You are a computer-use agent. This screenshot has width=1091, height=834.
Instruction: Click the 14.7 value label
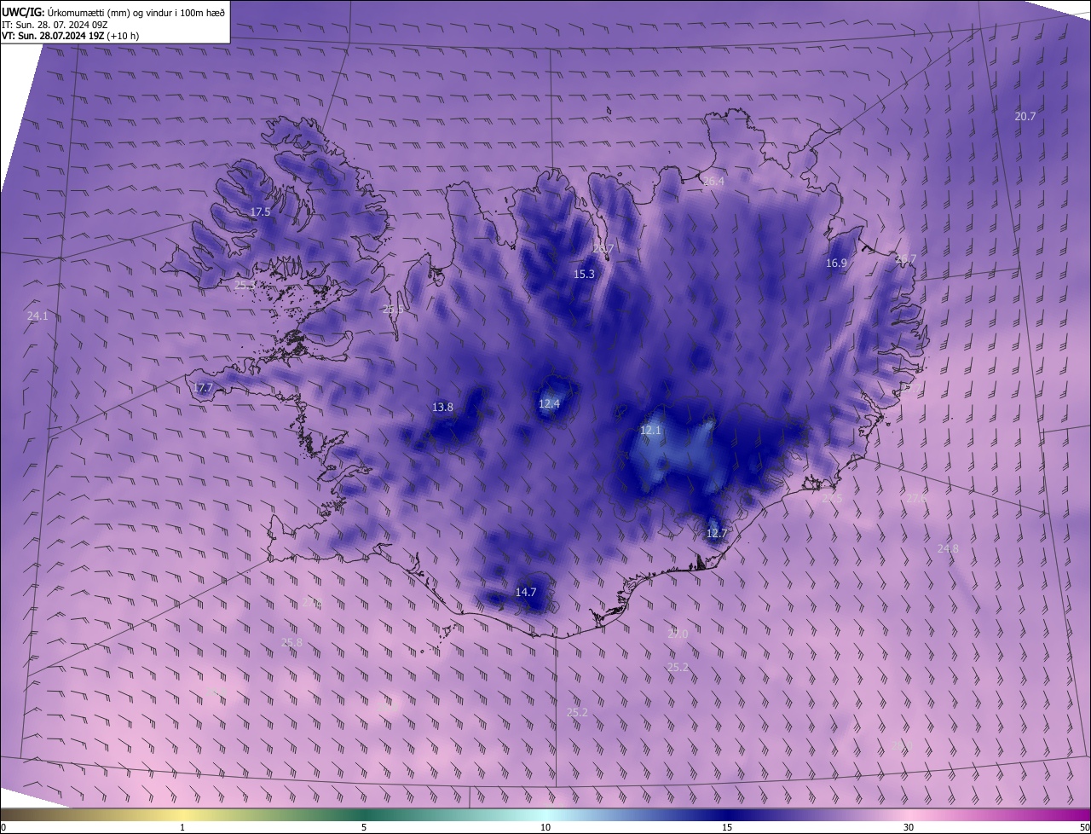coord(526,592)
